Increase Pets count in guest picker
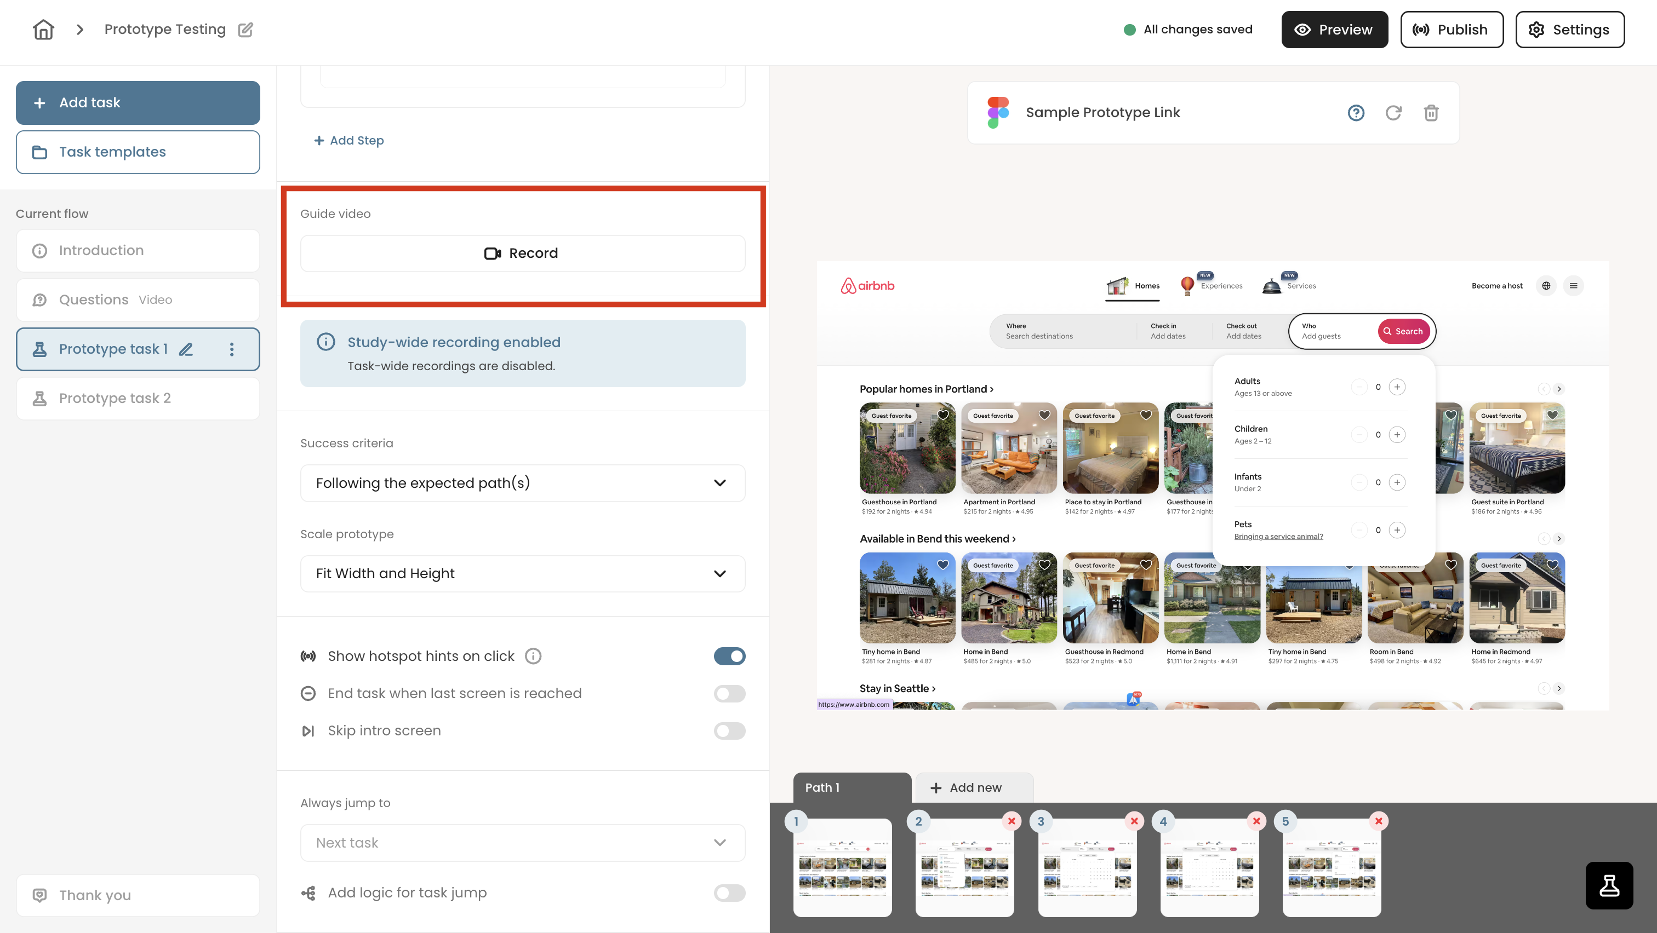1657x933 pixels. 1397,530
